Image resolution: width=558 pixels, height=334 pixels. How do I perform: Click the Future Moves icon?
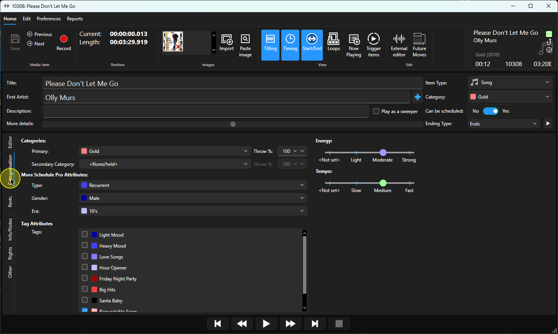[x=419, y=45]
